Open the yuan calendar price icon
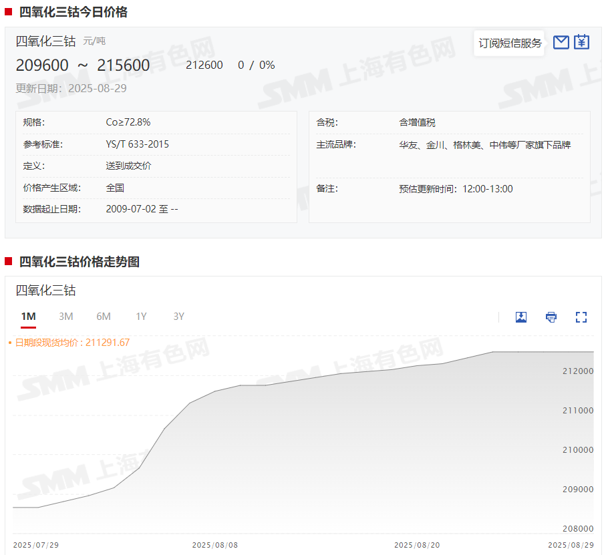This screenshot has width=606, height=555. point(582,43)
